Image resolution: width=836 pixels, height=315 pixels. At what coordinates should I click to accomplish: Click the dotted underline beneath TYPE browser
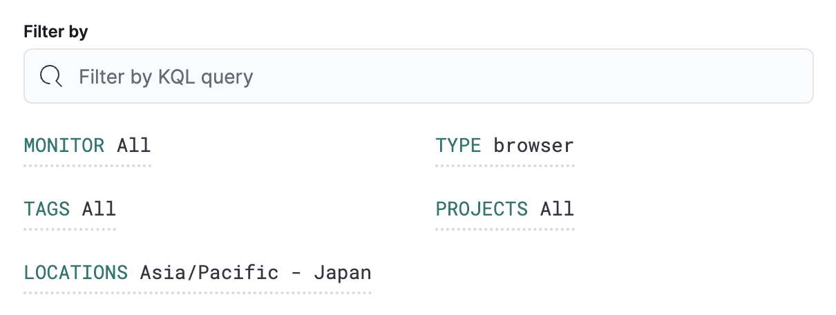(504, 166)
